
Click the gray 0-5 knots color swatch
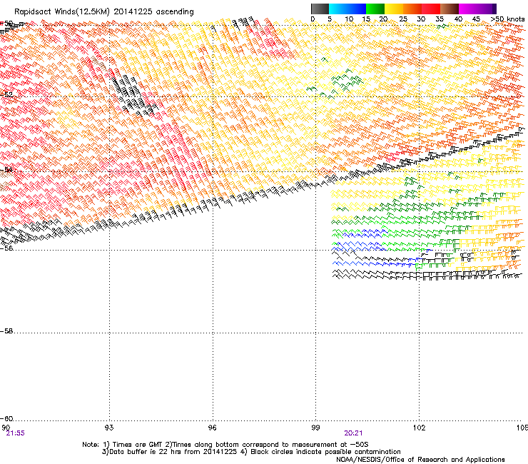click(320, 9)
